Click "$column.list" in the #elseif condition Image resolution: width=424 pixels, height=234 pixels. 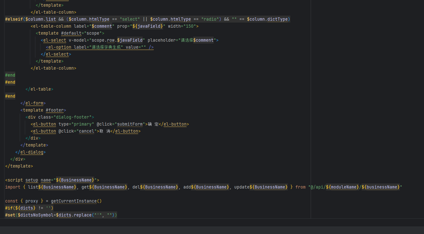tap(41, 19)
